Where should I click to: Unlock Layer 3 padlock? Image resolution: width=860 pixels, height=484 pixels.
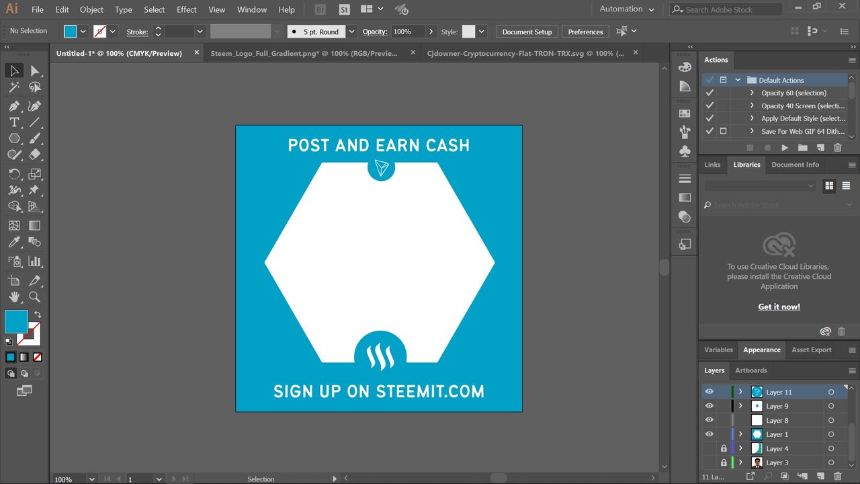coord(724,462)
